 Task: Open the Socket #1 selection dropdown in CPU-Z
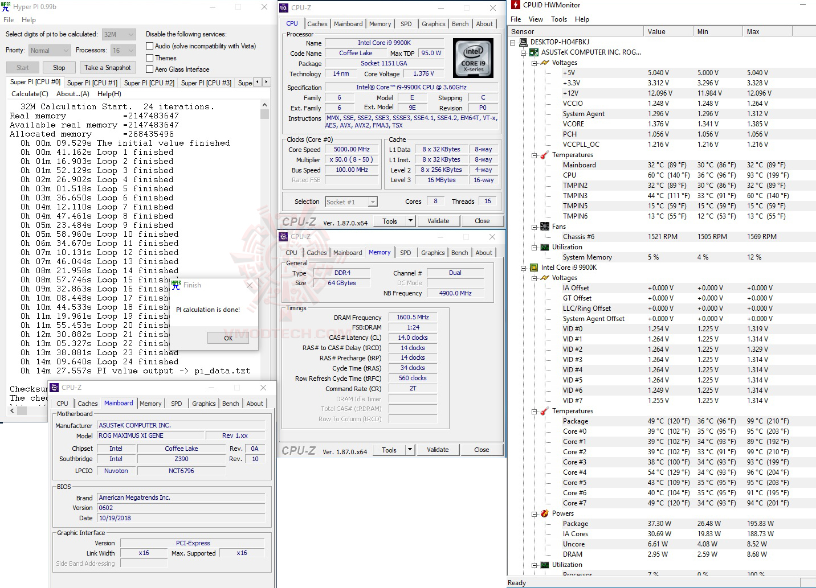click(x=372, y=202)
